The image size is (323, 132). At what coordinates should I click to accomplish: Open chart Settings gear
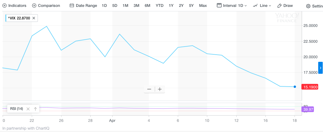pos(314,6)
